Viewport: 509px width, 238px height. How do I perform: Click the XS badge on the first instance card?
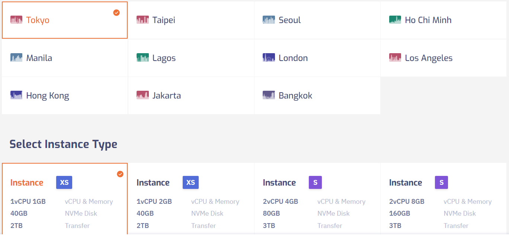click(x=64, y=182)
